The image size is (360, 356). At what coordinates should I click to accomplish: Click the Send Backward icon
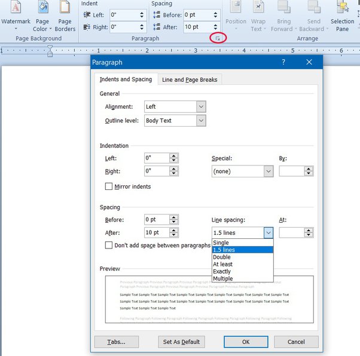pos(314,7)
